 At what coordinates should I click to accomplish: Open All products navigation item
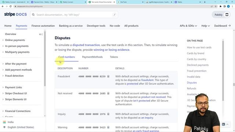click(131, 26)
